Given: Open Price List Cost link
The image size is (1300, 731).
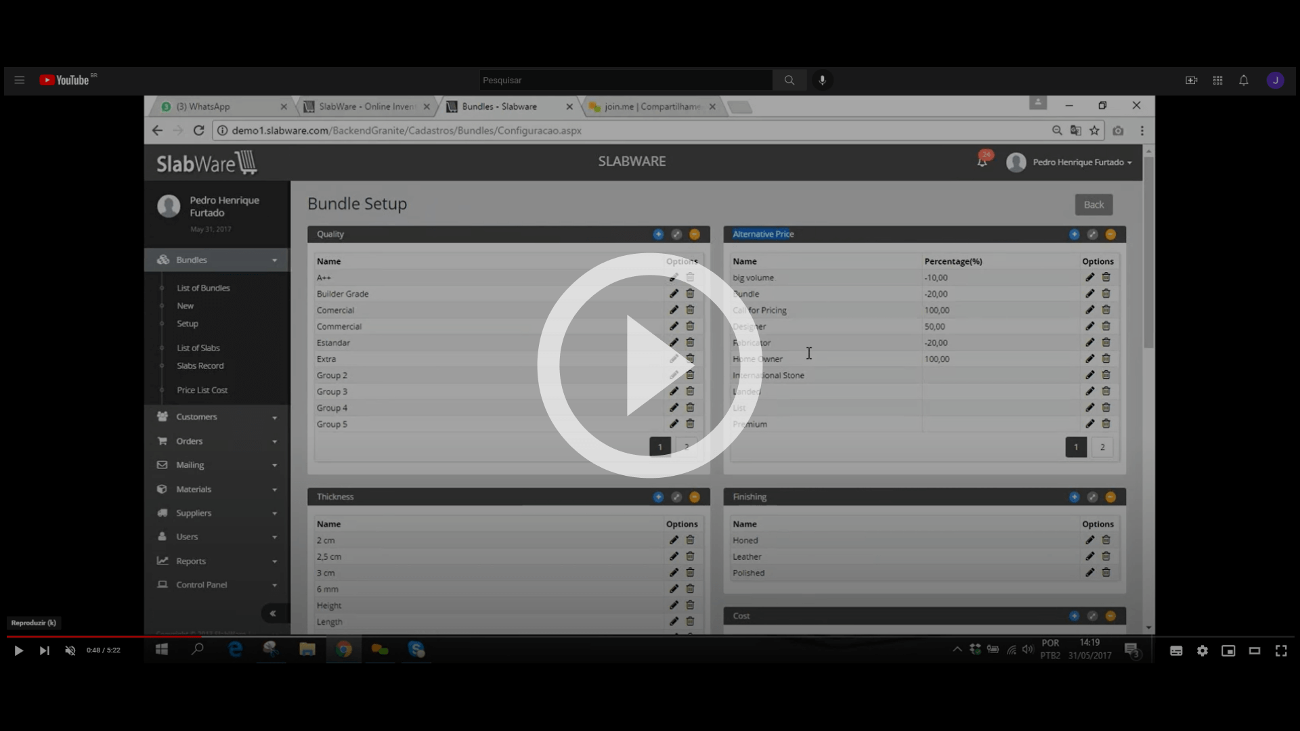Looking at the screenshot, I should [x=202, y=390].
